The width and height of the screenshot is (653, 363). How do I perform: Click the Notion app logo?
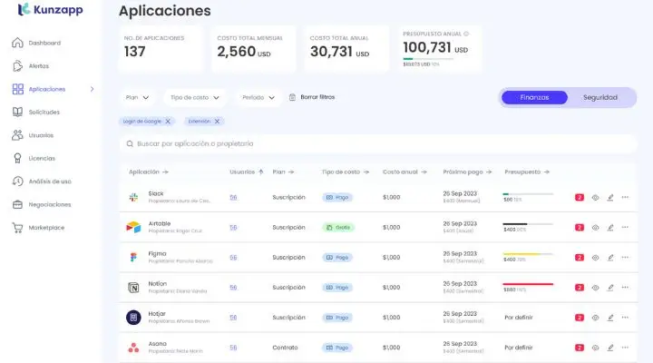pyautogui.click(x=133, y=287)
